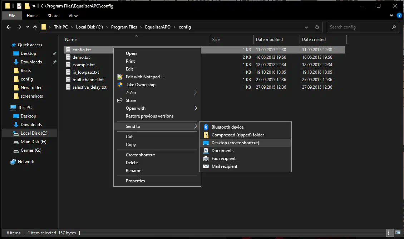Click the chevron after EqualizerAPO in breadcrumb
The width and height of the screenshot is (404, 239).
click(174, 27)
